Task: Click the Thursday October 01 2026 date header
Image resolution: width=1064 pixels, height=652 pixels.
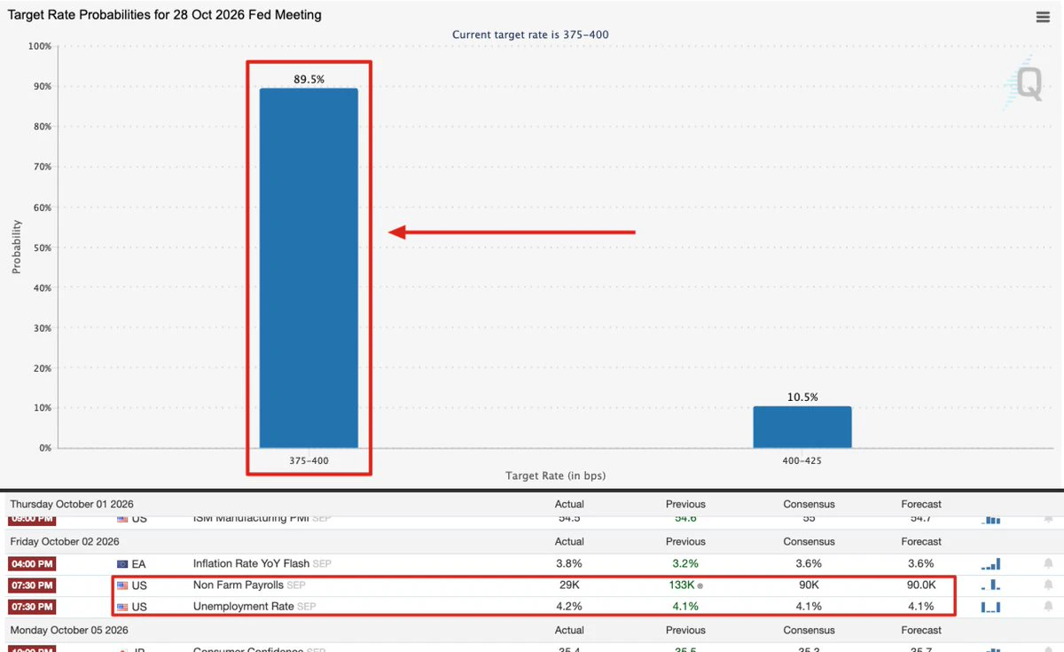Action: coord(72,504)
